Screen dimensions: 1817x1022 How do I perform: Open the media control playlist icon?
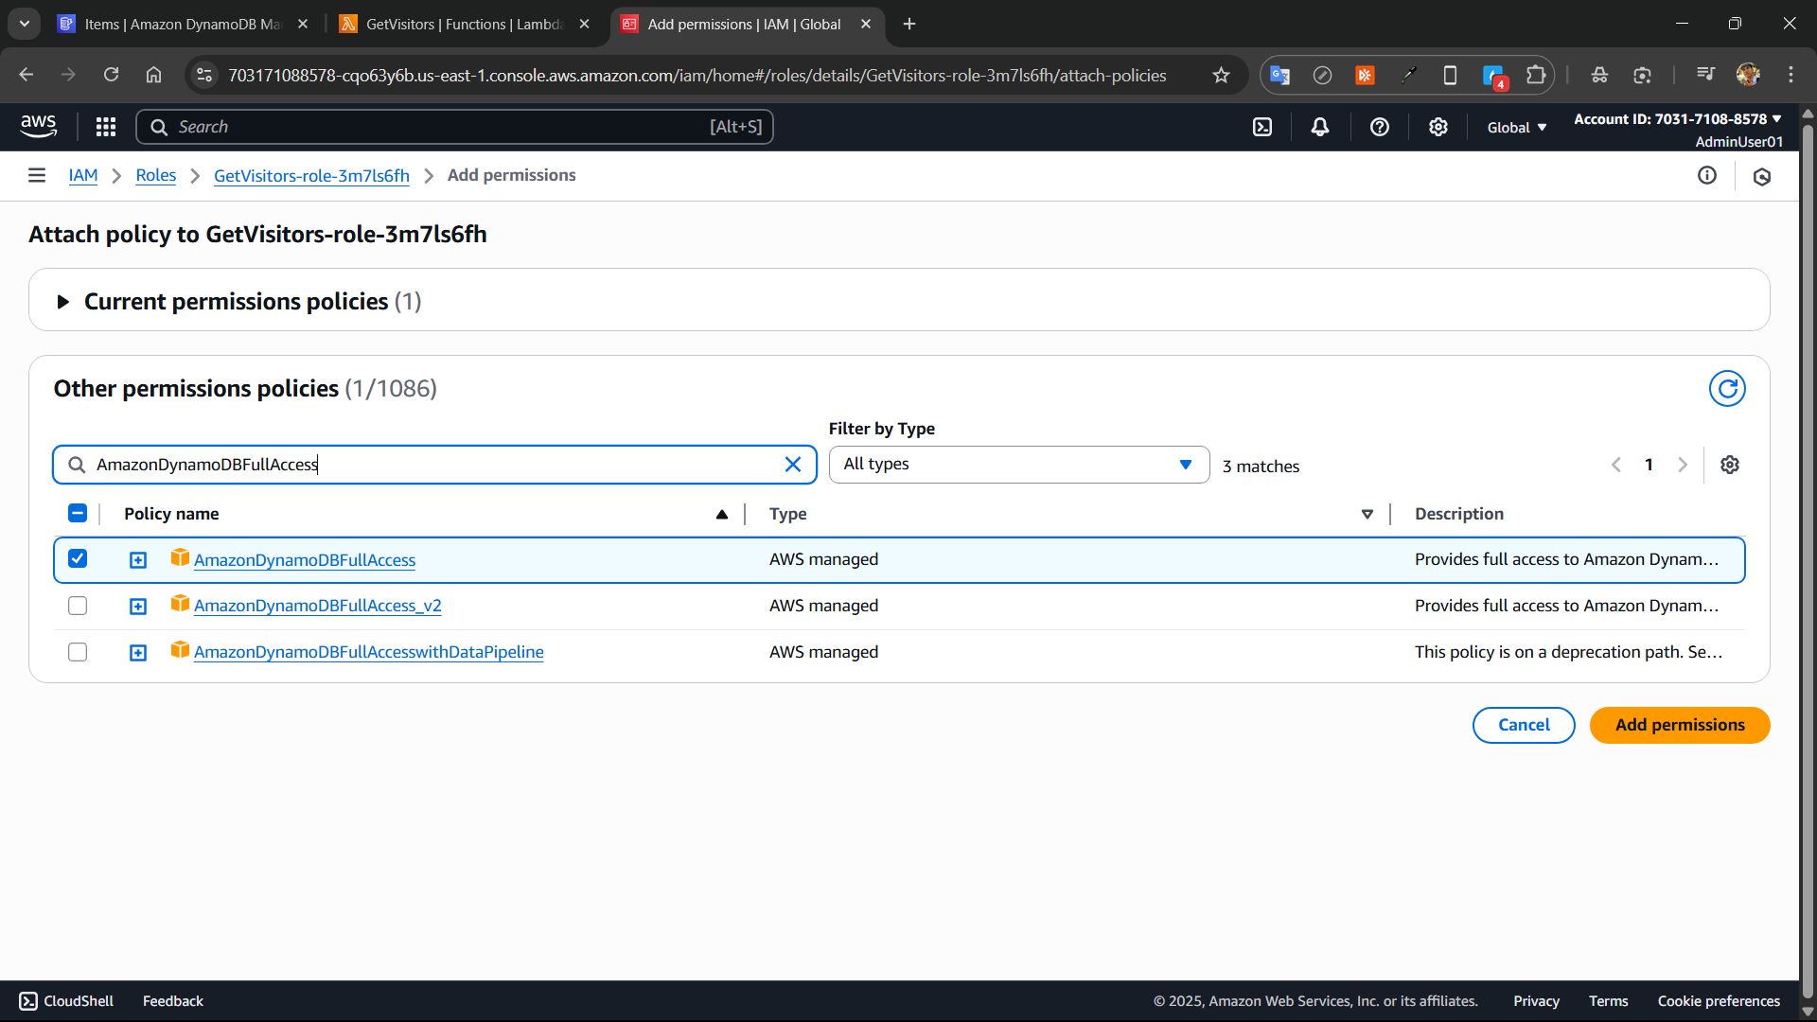[x=1705, y=75]
